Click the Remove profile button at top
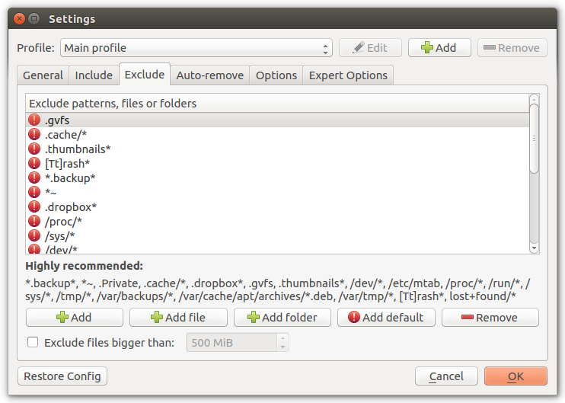 512,47
